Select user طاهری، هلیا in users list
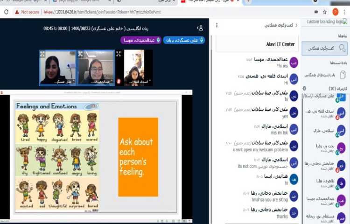Screen dimensions: 350x224 [325, 183]
